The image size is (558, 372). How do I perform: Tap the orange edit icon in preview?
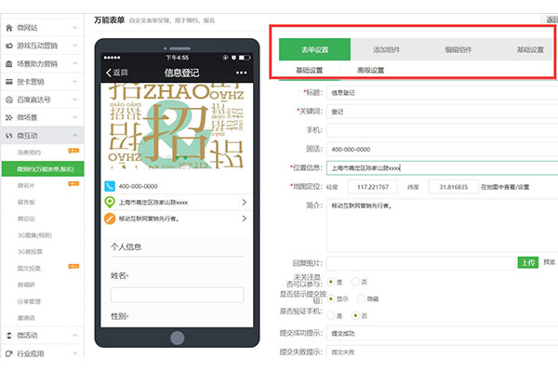[x=110, y=219]
